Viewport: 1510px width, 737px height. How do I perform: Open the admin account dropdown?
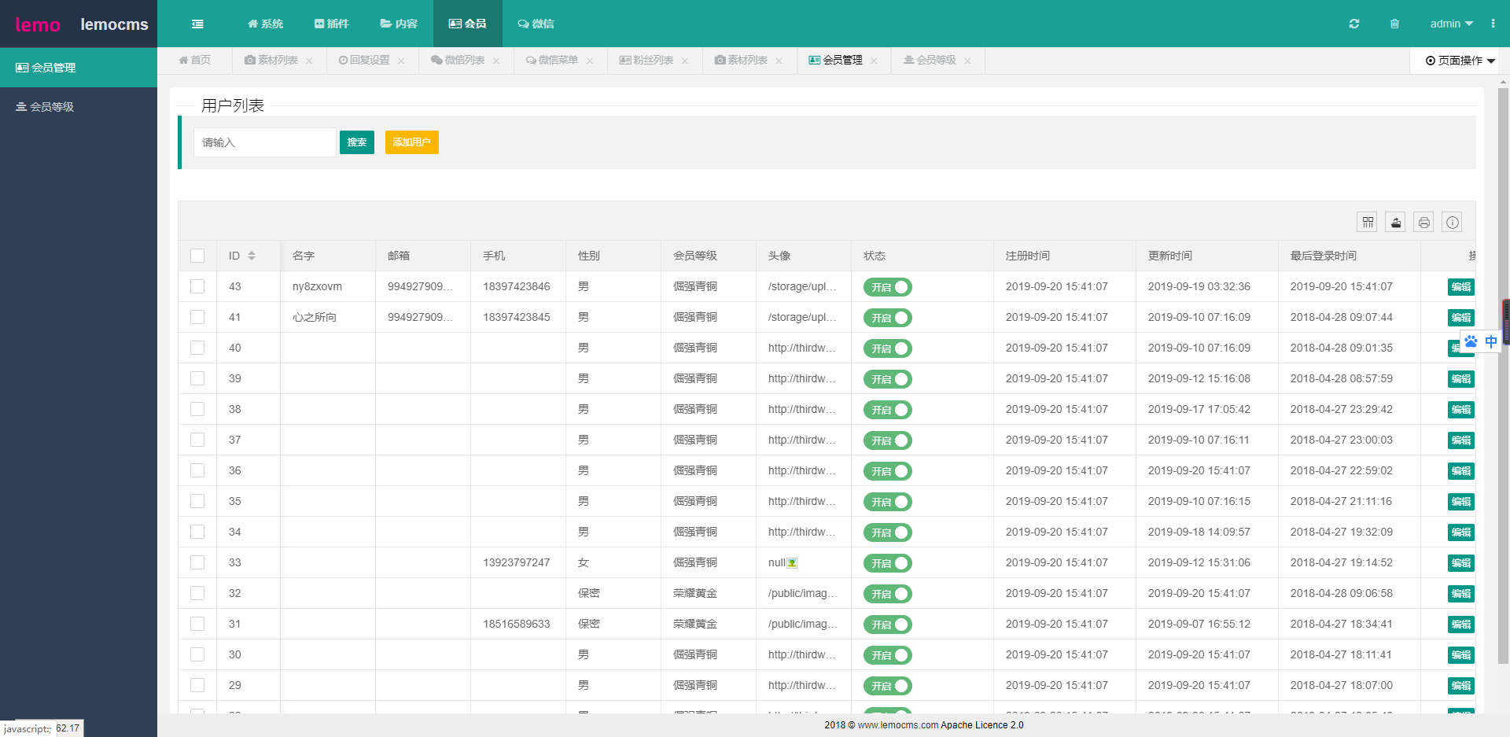(1451, 24)
